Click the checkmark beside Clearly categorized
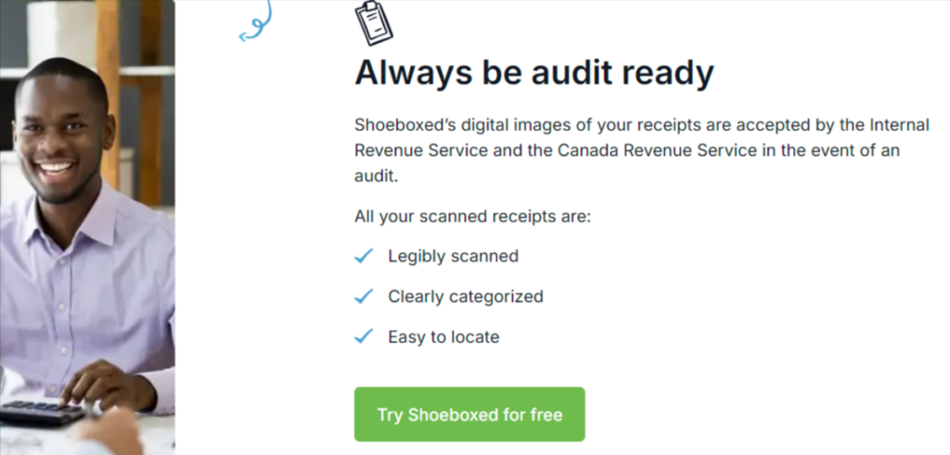This screenshot has height=455, width=950. coord(364,297)
